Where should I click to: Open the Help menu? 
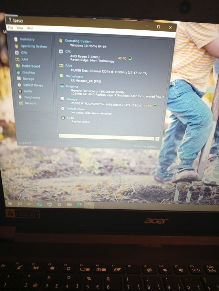30,28
